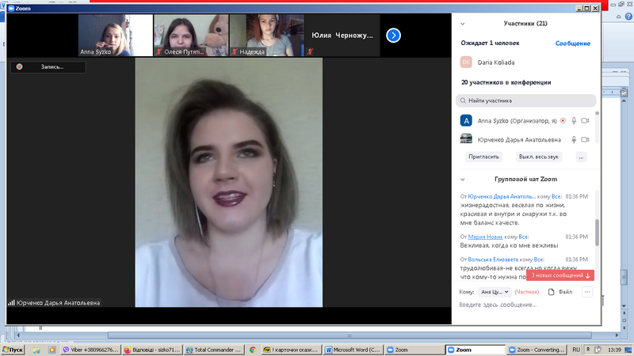Collapse the Участники panel chevron

(x=462, y=24)
